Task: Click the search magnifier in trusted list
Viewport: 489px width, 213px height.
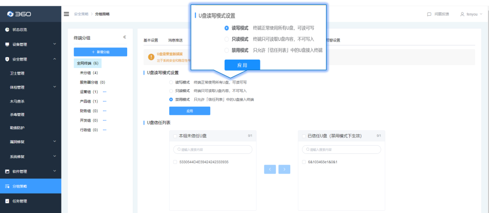Action: pos(308,150)
